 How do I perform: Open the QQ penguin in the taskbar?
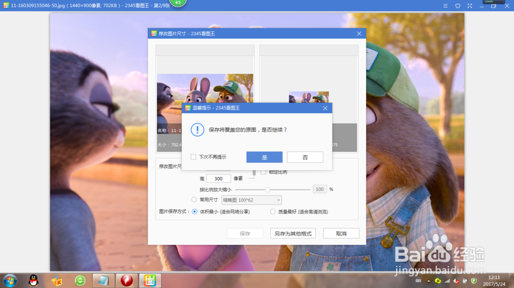pos(33,280)
